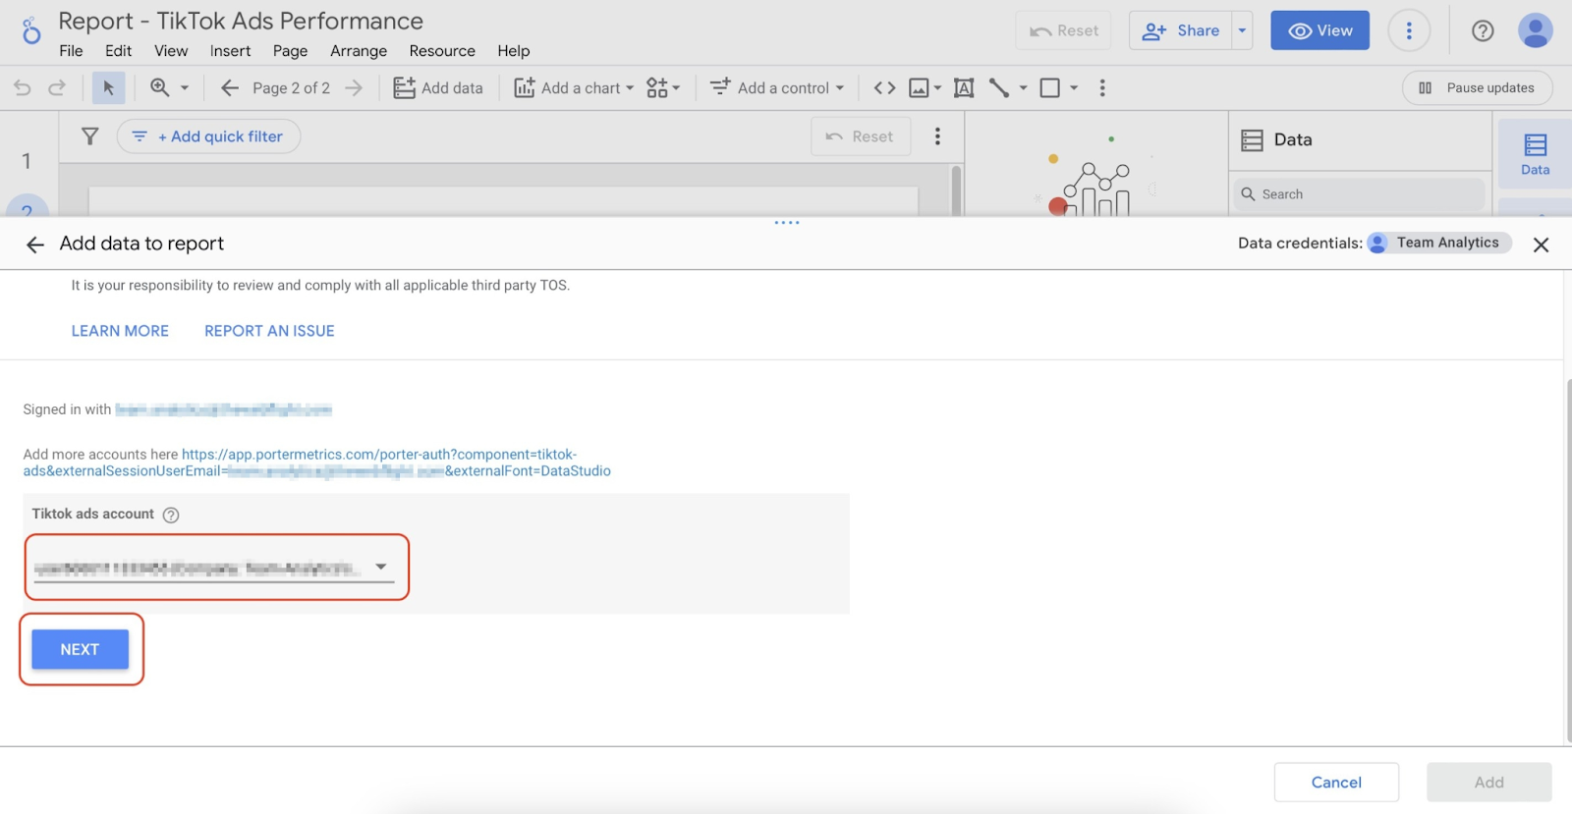Image resolution: width=1572 pixels, height=814 pixels.
Task: Close the Add data to report panel
Action: coord(1541,244)
